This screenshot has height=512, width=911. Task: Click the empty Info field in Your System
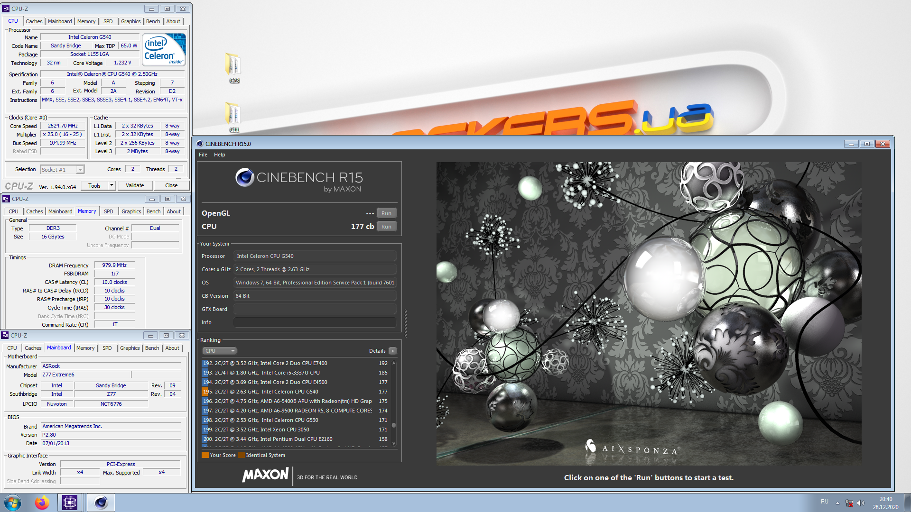(315, 322)
